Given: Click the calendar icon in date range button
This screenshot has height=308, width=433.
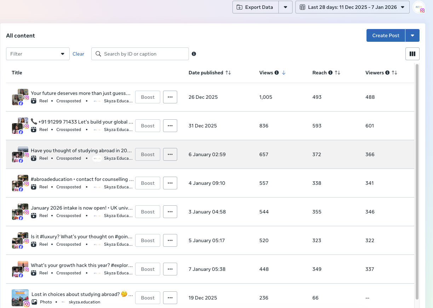Looking at the screenshot, I should [x=302, y=7].
